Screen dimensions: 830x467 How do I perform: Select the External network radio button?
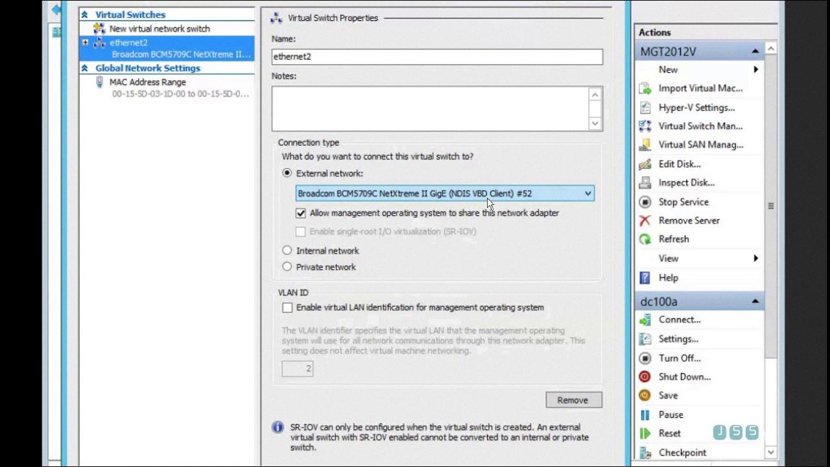tap(287, 173)
